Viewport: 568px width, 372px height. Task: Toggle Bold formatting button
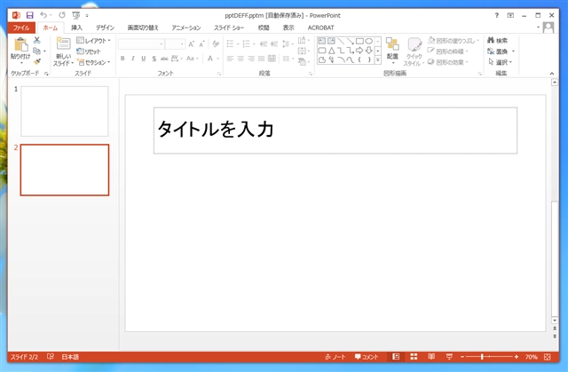pos(122,59)
